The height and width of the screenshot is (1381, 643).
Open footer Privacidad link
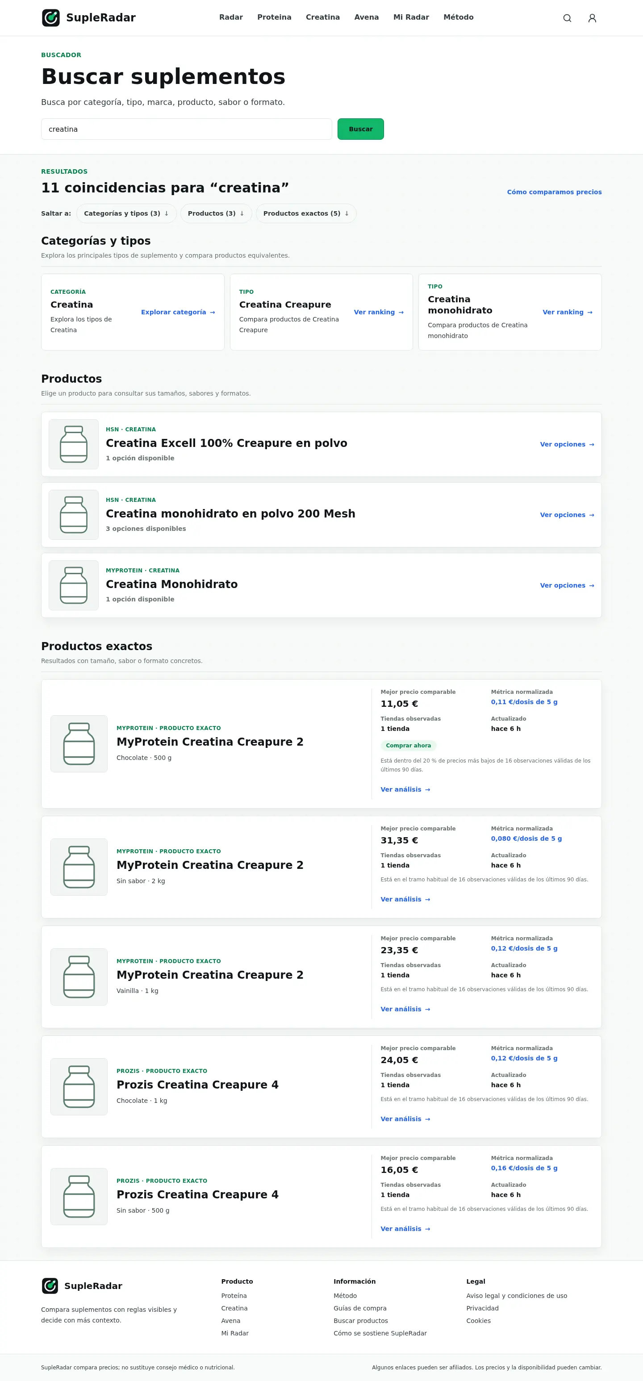[482, 1308]
